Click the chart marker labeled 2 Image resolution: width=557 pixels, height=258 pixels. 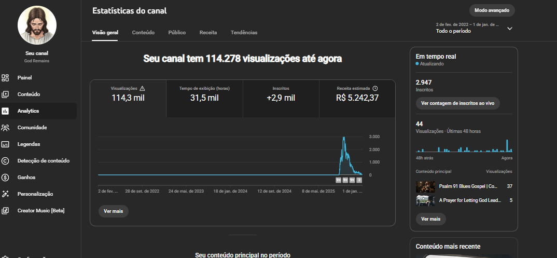point(359,180)
